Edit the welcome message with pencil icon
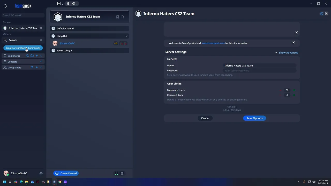 click(x=293, y=43)
